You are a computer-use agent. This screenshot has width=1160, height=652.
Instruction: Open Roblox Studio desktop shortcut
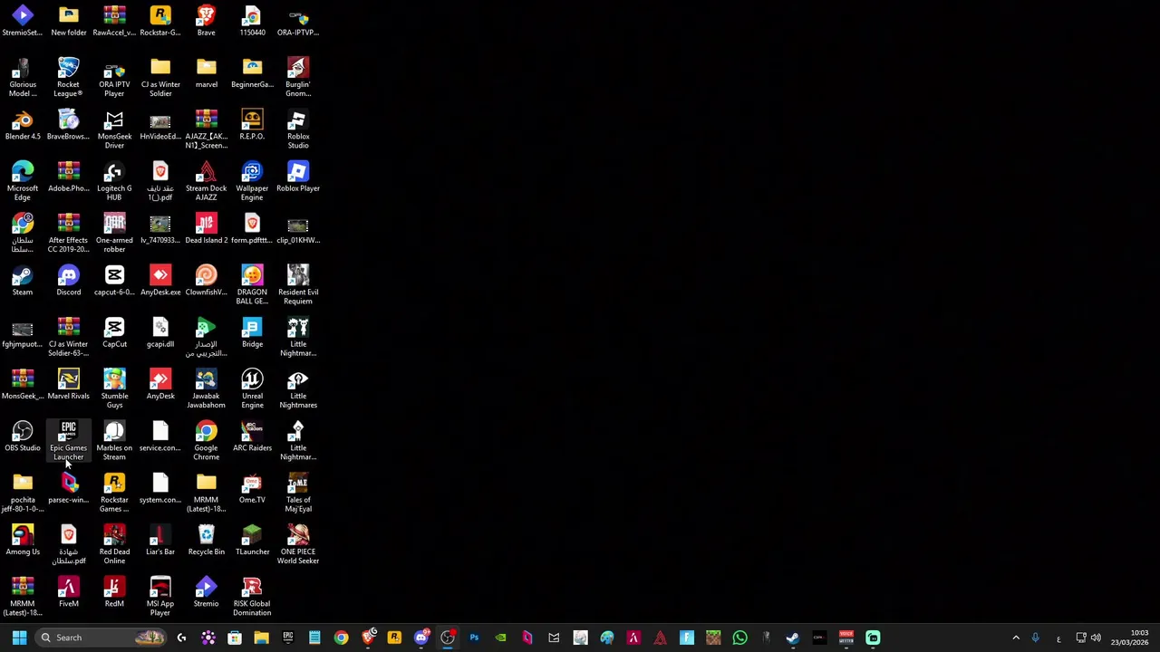pos(298,129)
